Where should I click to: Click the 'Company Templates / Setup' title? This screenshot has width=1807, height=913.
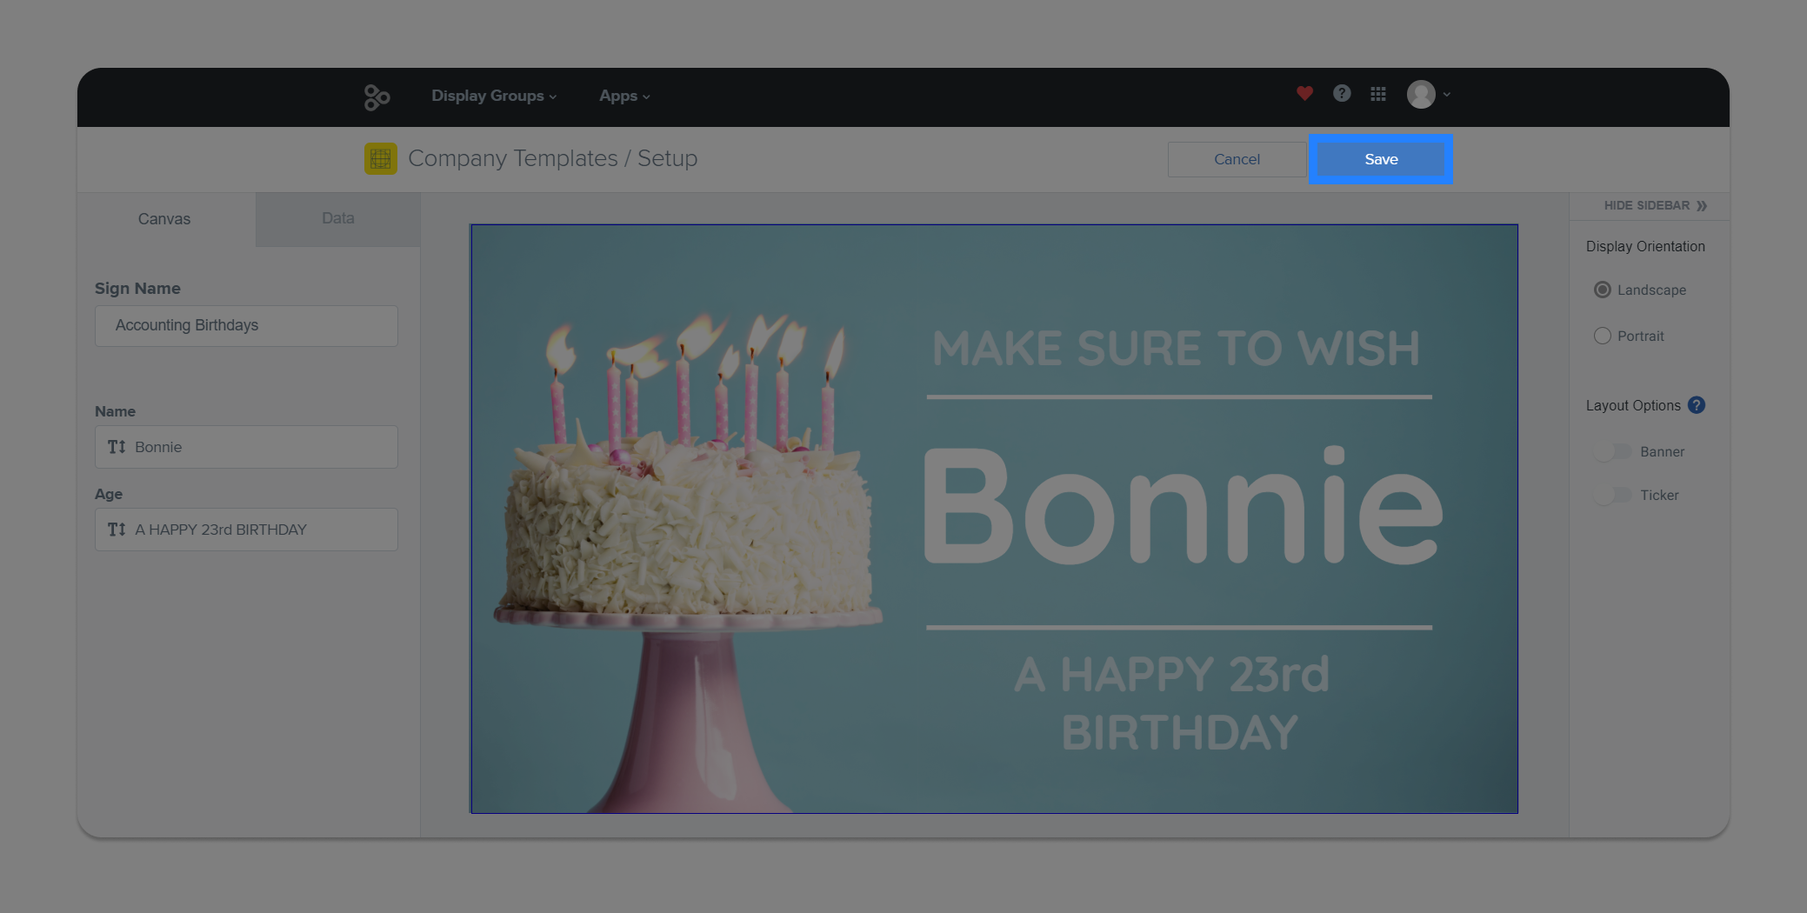point(552,158)
